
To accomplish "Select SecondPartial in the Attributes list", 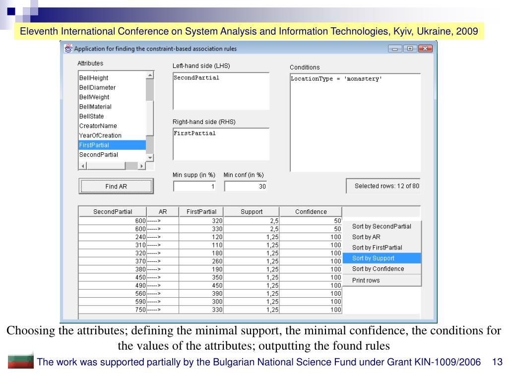I will click(x=112, y=155).
